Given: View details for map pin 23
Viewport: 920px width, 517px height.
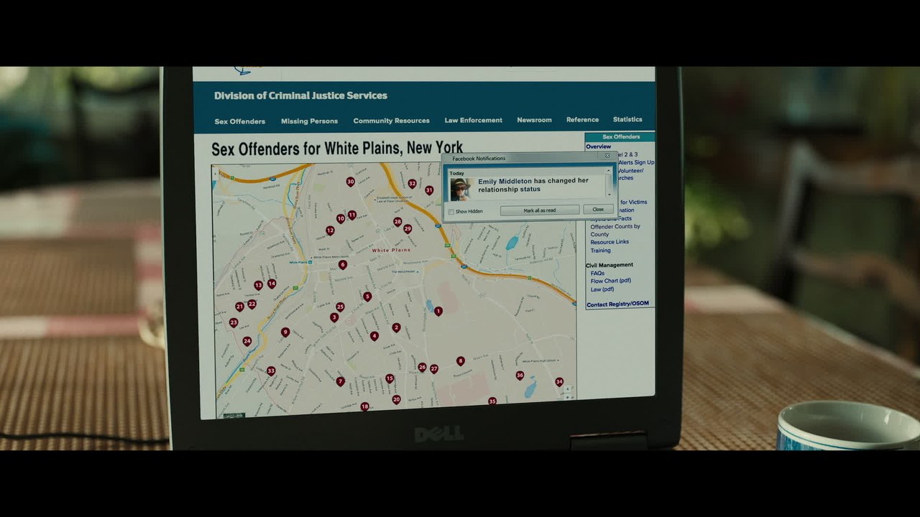Looking at the screenshot, I should (x=234, y=322).
